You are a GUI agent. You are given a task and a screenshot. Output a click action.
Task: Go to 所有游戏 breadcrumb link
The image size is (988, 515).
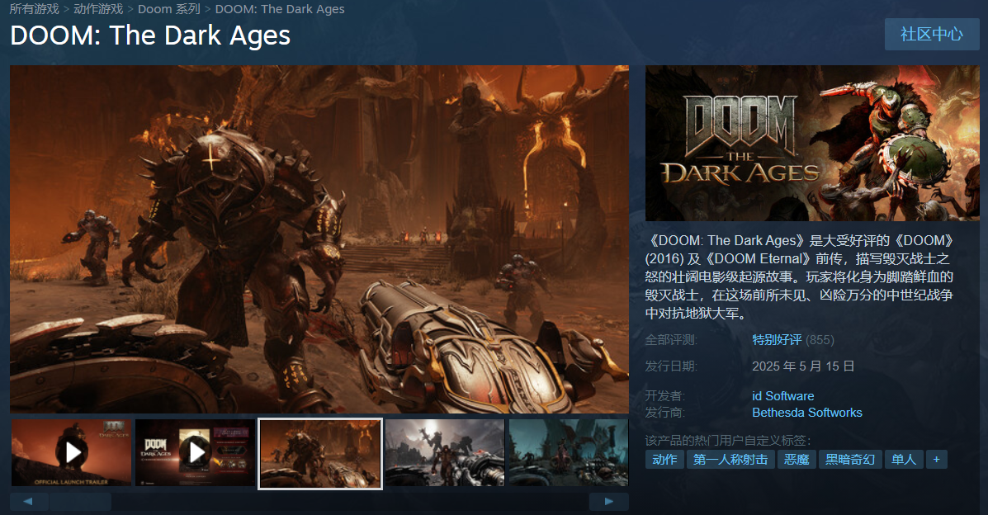point(34,9)
